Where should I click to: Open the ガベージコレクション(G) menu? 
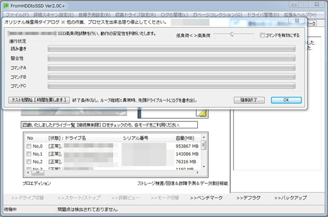pos(217,15)
